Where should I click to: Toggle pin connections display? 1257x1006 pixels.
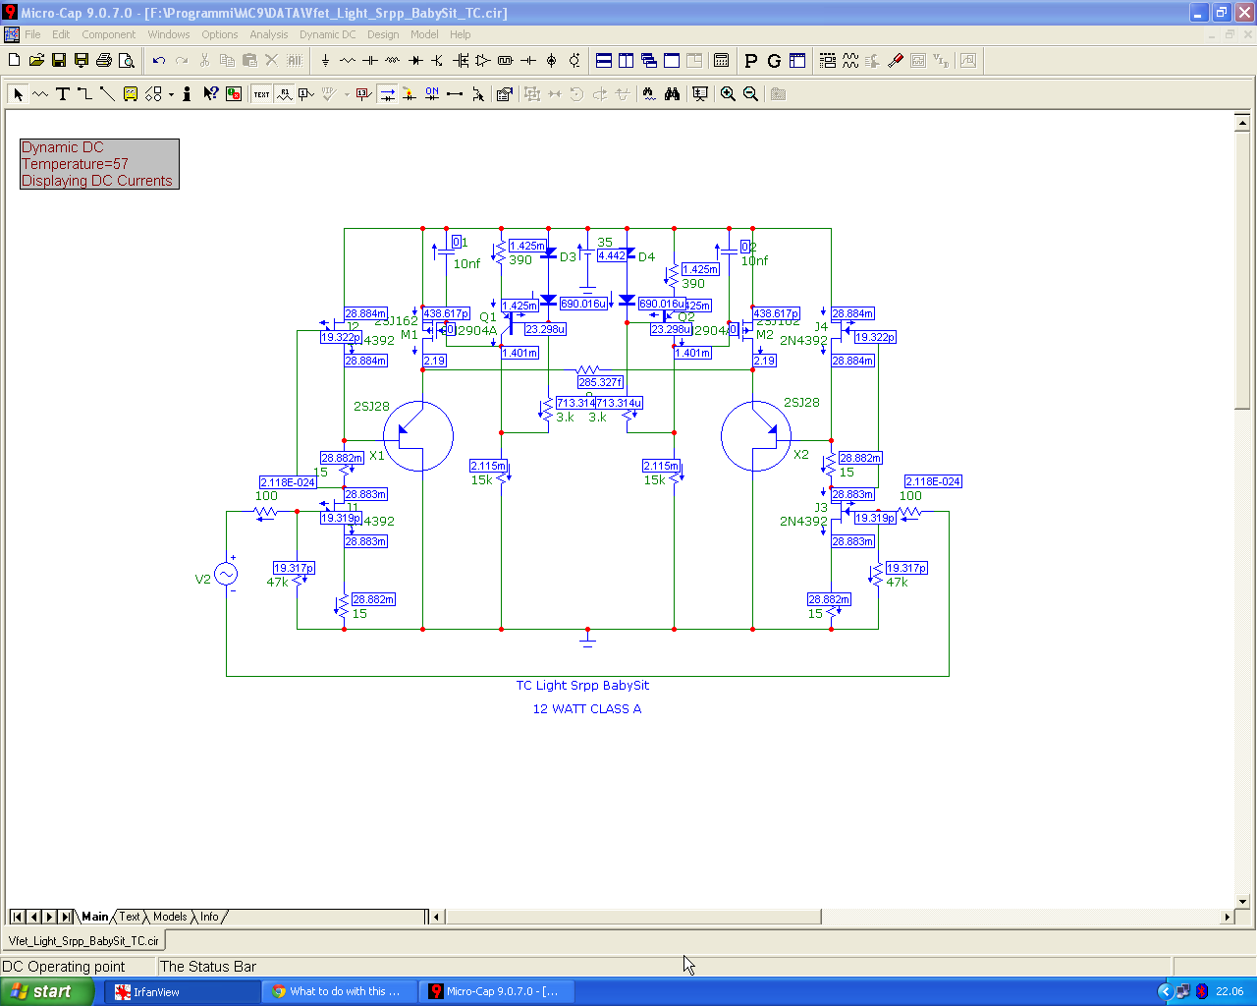click(x=455, y=94)
